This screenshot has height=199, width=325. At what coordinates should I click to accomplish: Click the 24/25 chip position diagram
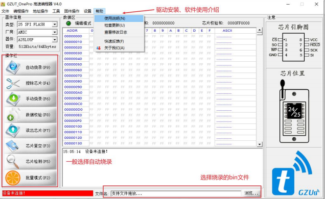click(294, 111)
